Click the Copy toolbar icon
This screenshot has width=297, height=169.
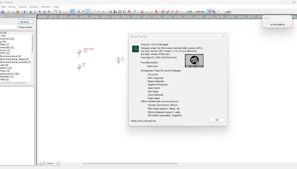point(13,12)
